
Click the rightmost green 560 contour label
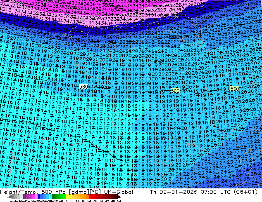[x=235, y=89]
